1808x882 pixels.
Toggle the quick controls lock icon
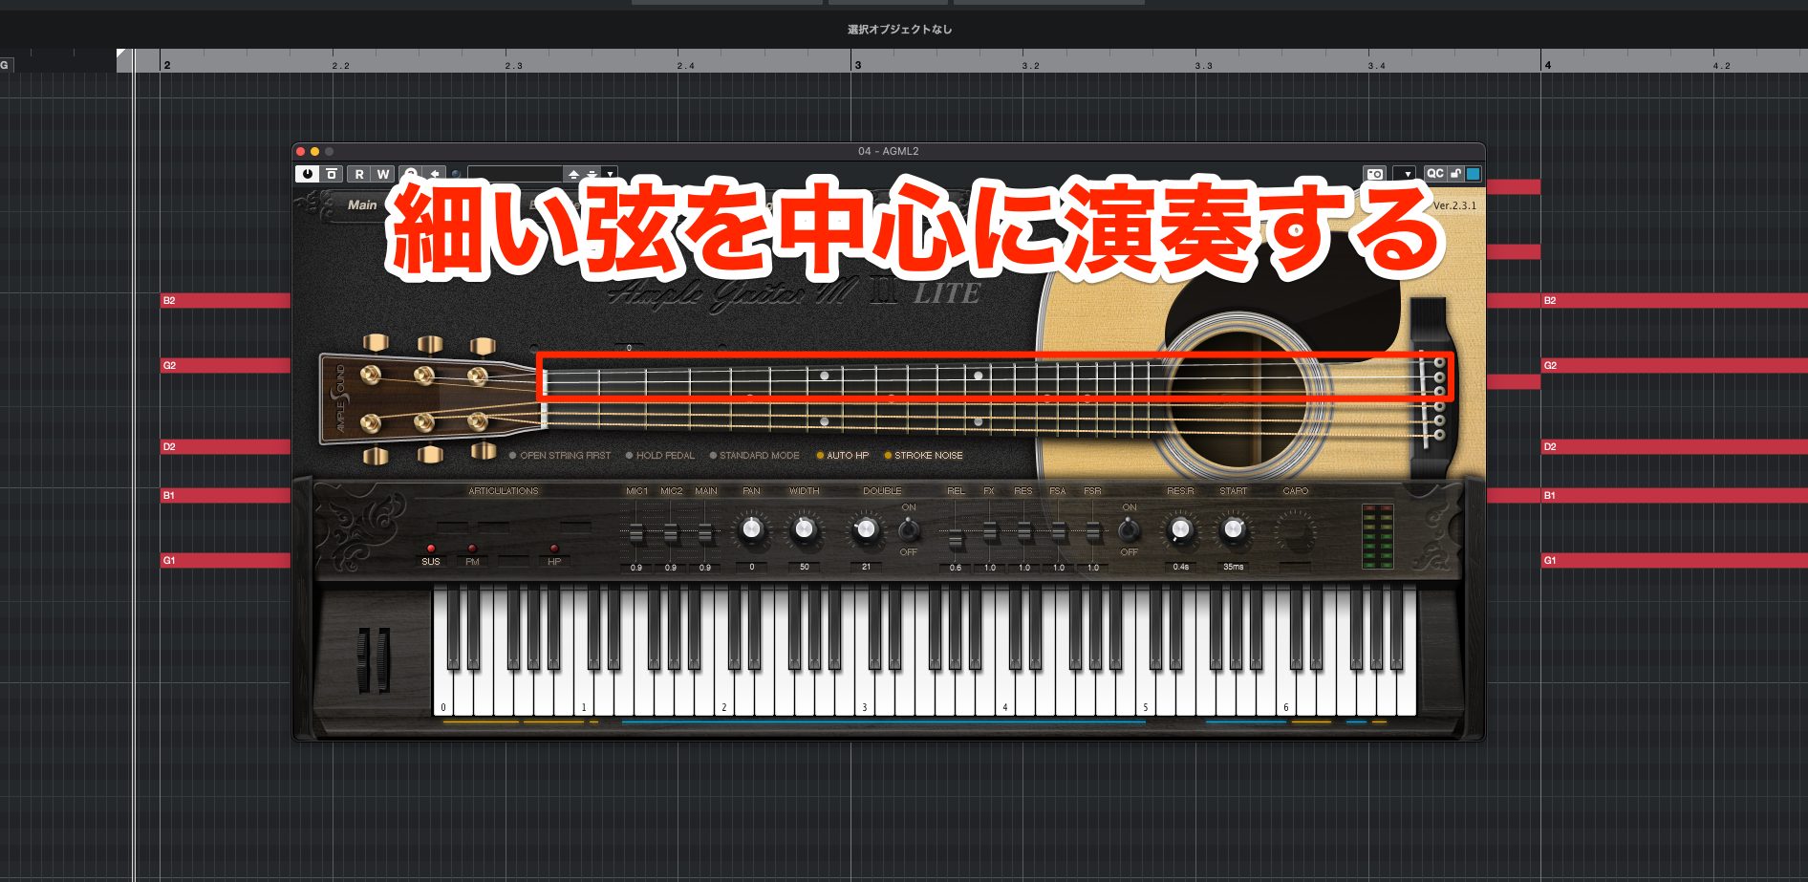[1455, 174]
